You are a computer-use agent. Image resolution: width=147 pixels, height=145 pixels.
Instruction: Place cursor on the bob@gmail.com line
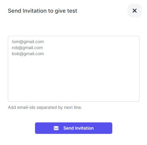(x=28, y=54)
